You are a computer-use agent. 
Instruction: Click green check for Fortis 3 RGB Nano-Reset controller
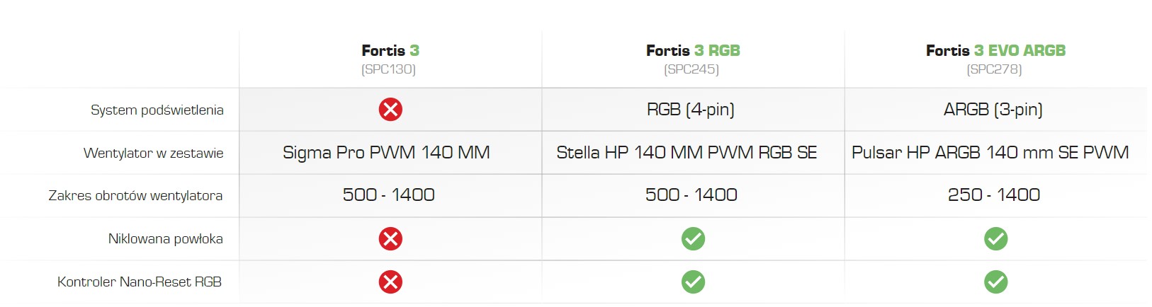[693, 282]
